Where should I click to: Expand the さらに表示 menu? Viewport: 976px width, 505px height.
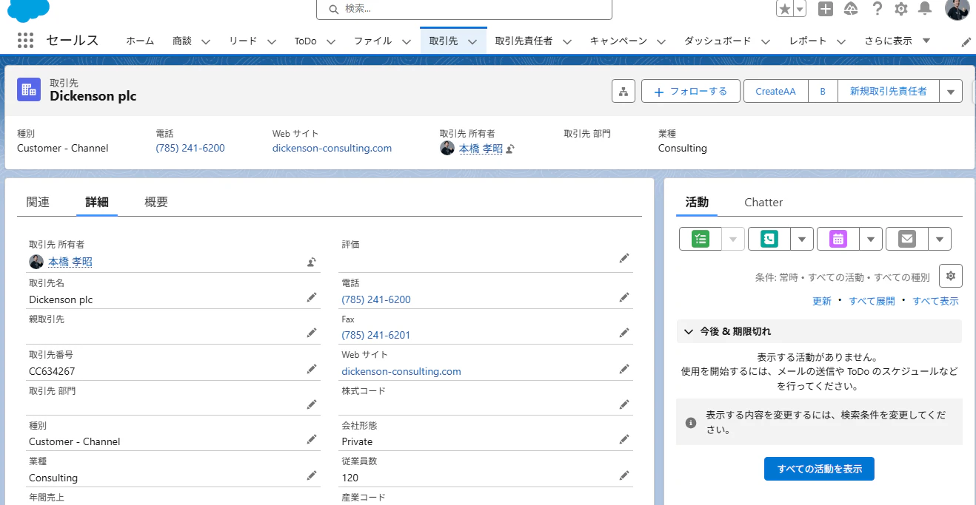click(897, 41)
